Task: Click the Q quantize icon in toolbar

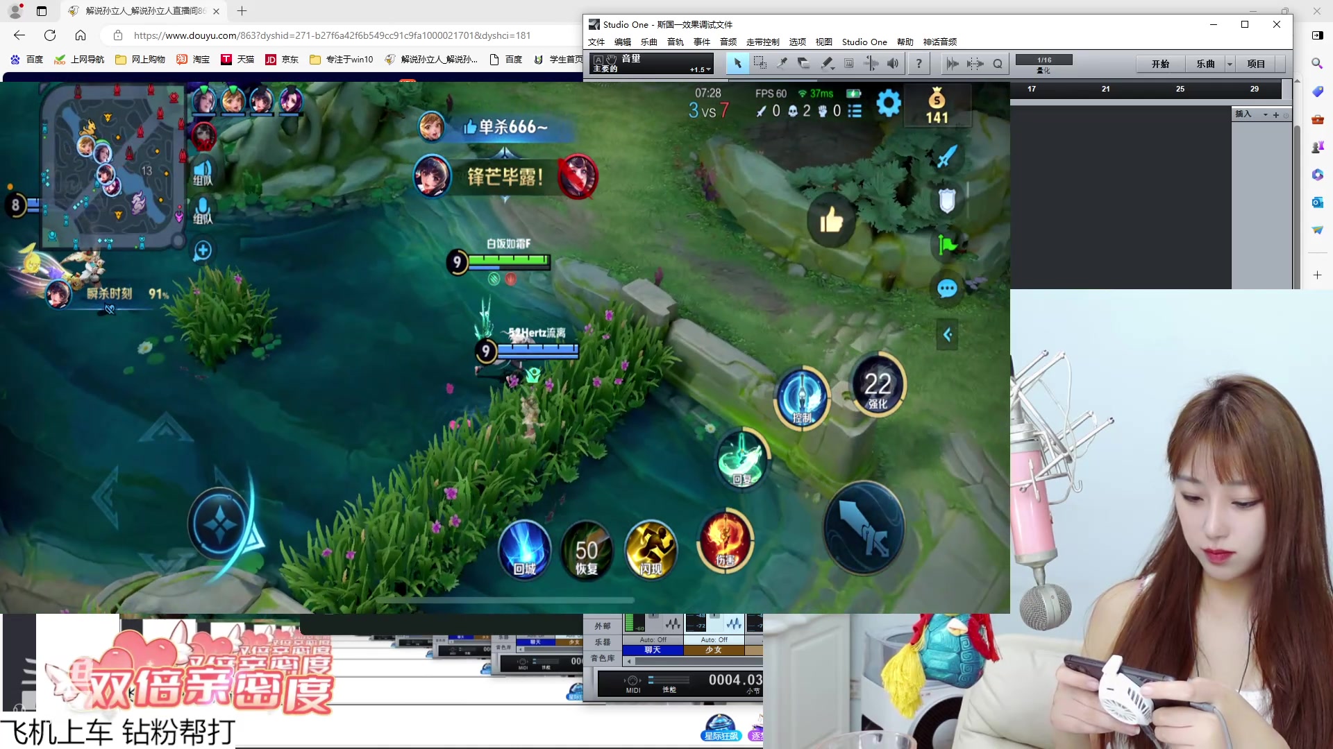Action: [x=998, y=64]
